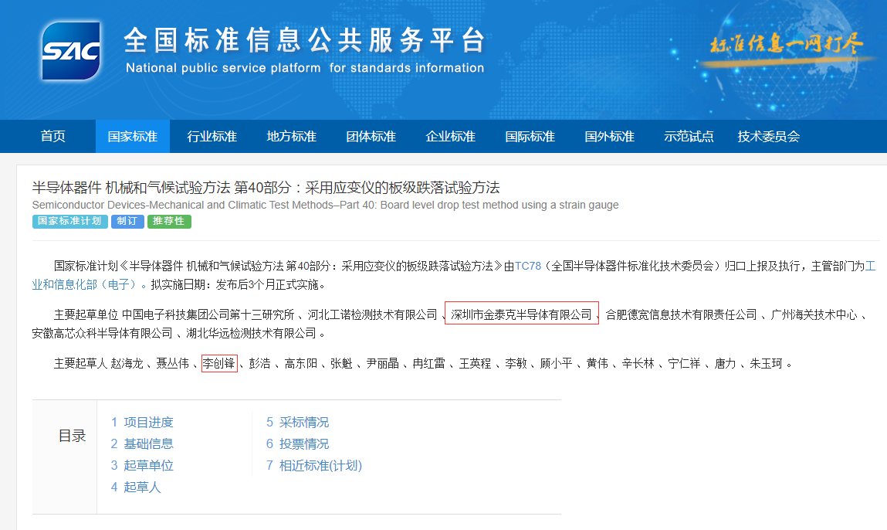This screenshot has width=887, height=530.
Task: Go to the 国际标准 tab
Action: pos(530,137)
